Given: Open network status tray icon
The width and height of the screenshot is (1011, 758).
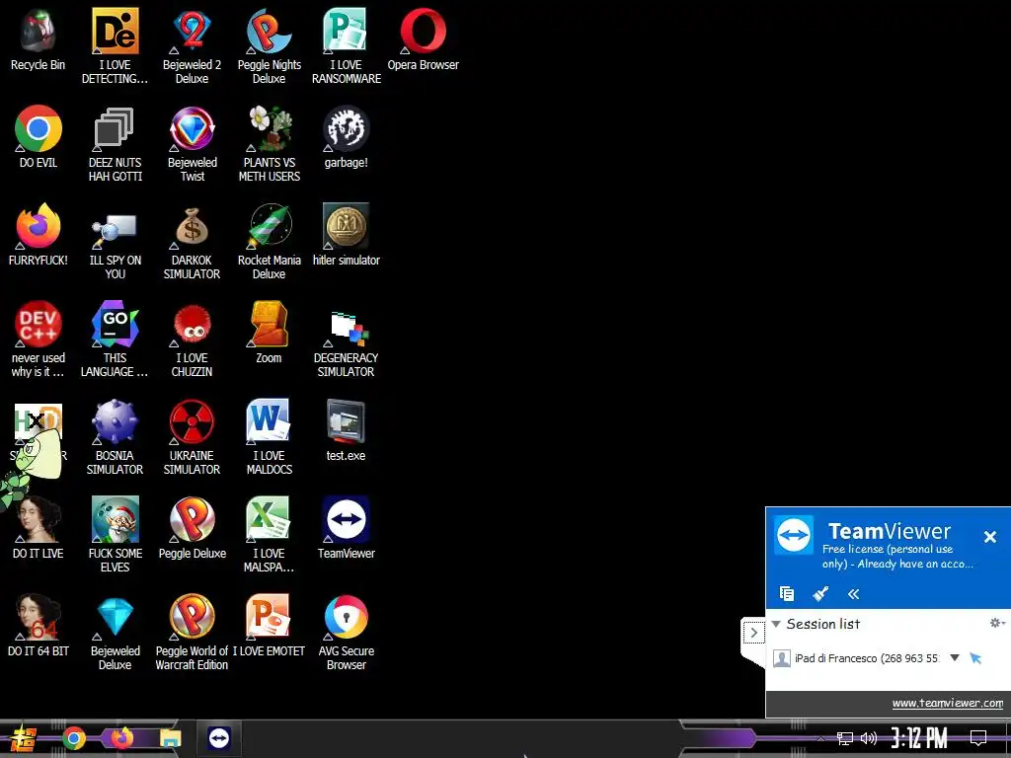Looking at the screenshot, I should click(844, 738).
